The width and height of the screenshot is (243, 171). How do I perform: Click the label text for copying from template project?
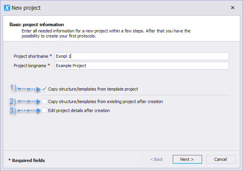click(x=93, y=89)
